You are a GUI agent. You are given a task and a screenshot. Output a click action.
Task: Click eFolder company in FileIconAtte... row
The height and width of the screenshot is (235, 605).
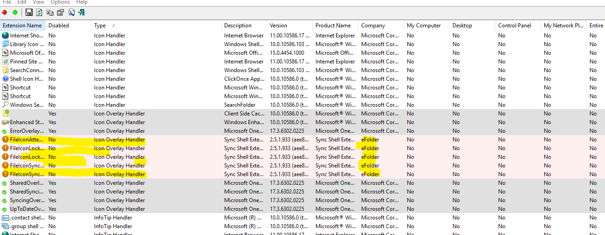coord(370,140)
